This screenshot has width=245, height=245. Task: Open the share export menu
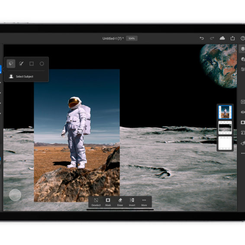point(232,38)
